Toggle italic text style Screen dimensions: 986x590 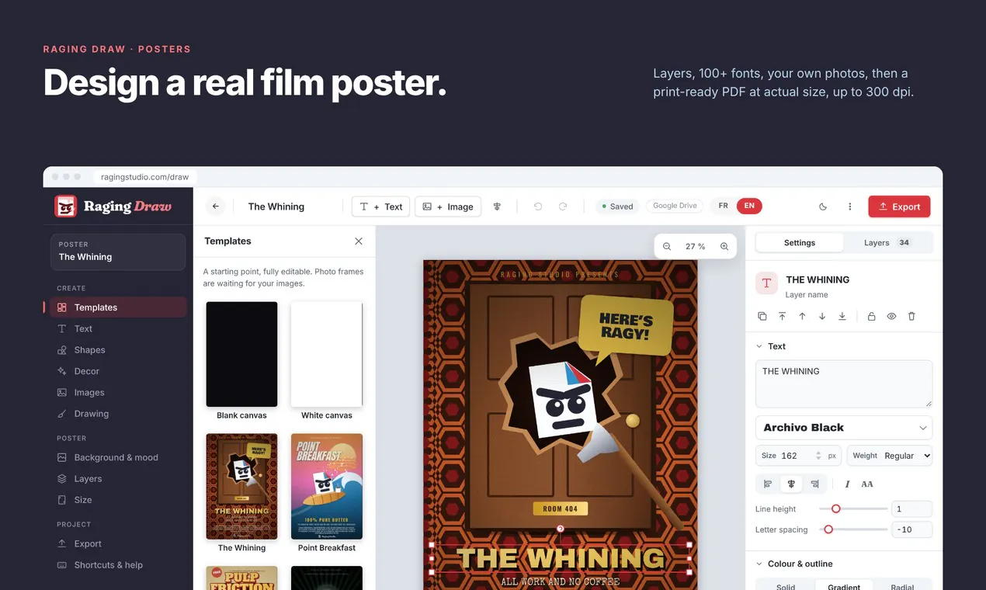[847, 484]
